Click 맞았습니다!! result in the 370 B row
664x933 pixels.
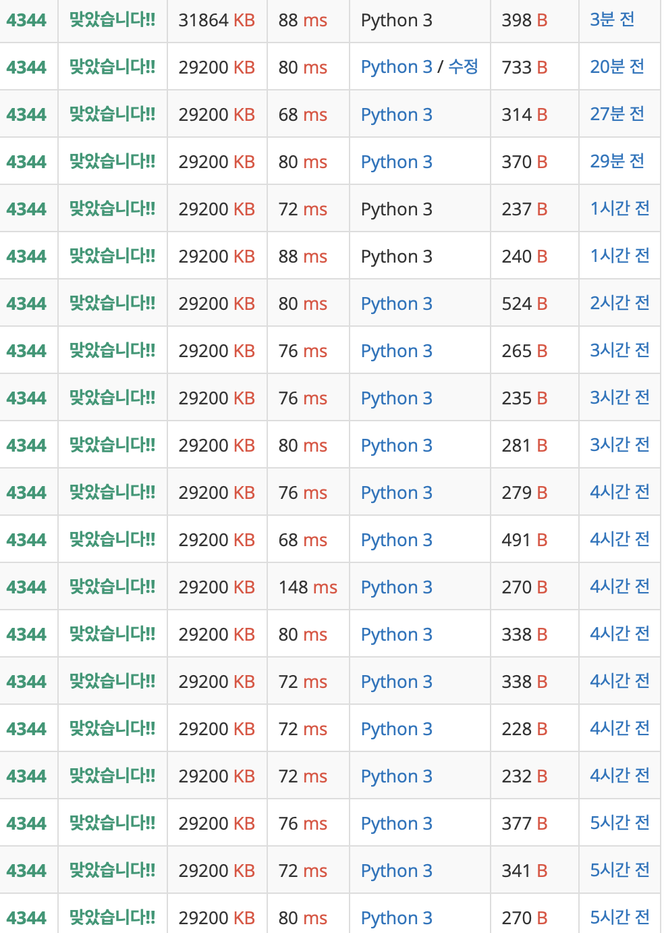pyautogui.click(x=112, y=161)
